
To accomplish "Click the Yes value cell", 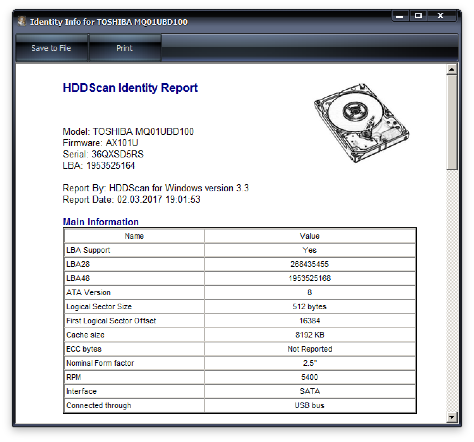I will 310,250.
